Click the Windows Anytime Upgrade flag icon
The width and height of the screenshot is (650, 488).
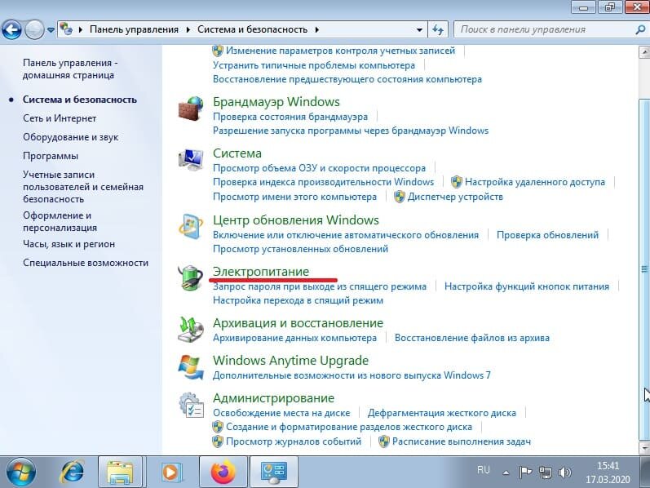191,367
